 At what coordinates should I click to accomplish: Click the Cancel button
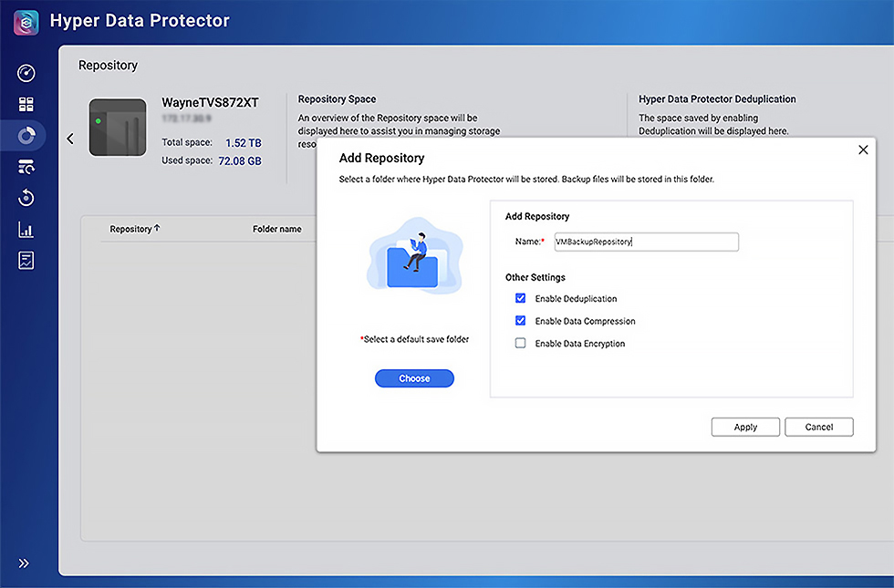point(819,427)
